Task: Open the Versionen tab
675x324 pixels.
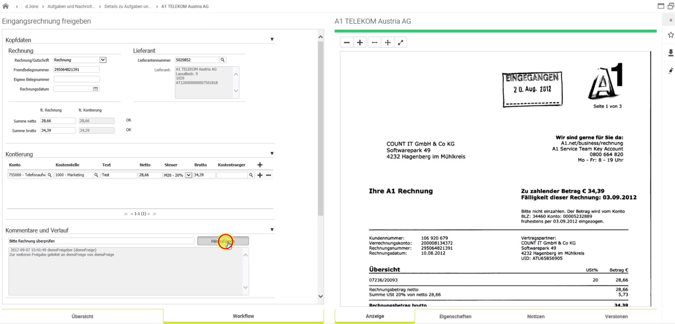Action: click(616, 316)
